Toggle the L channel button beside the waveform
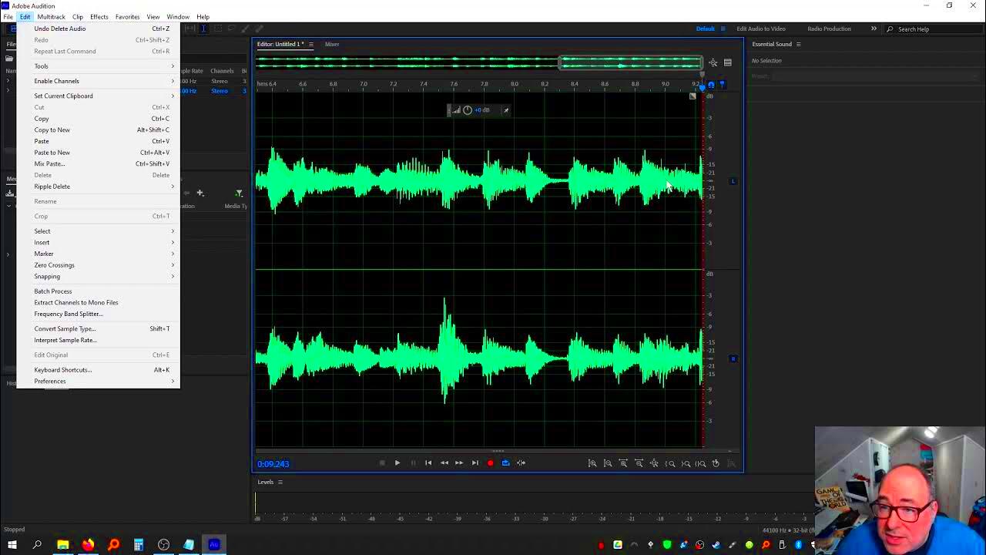Viewport: 986px width, 555px height. click(733, 180)
